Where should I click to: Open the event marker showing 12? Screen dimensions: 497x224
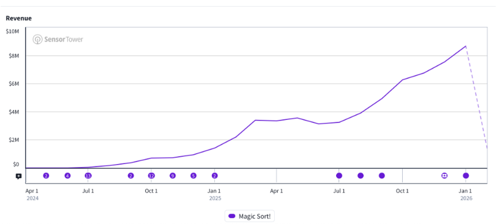point(152,176)
